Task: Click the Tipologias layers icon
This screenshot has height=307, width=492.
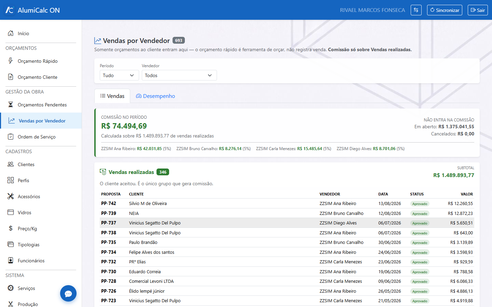Action: [x=11, y=245]
